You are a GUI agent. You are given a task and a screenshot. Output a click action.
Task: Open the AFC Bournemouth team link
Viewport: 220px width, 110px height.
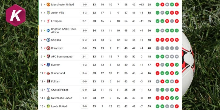(62, 56)
